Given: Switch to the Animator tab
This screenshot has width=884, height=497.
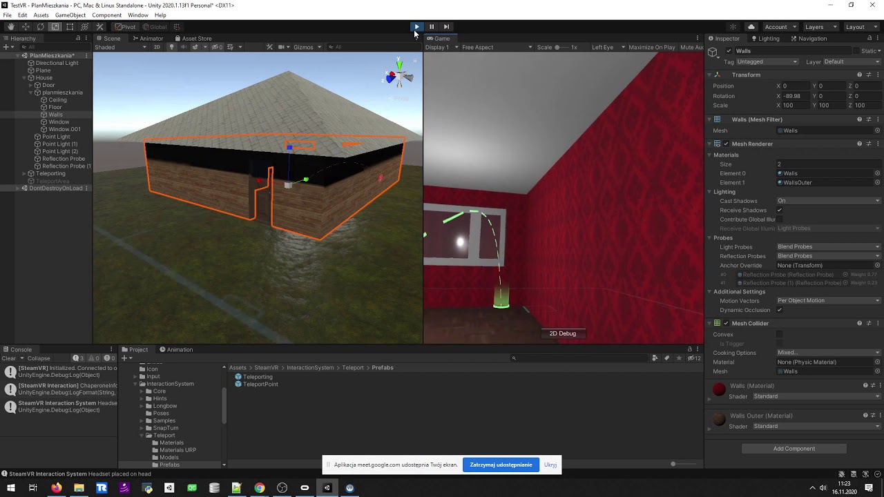Looking at the screenshot, I should 148,39.
